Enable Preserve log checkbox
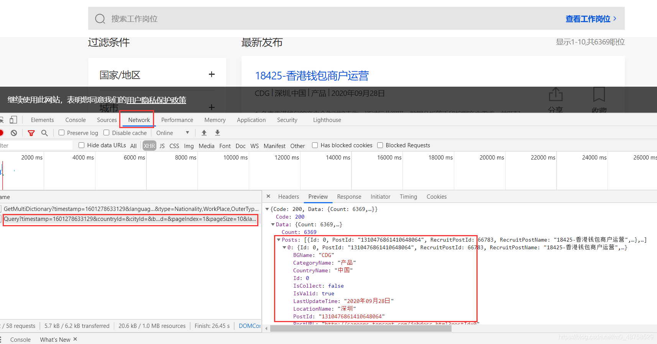The width and height of the screenshot is (657, 344). 61,133
